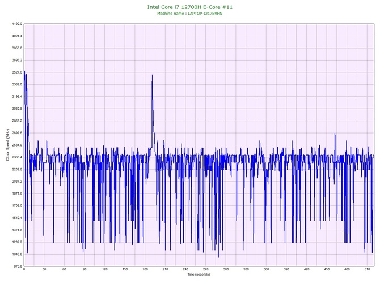The image size is (380, 284).
Task: Click the 3858.8 y-axis value
Action: click(x=17, y=48)
